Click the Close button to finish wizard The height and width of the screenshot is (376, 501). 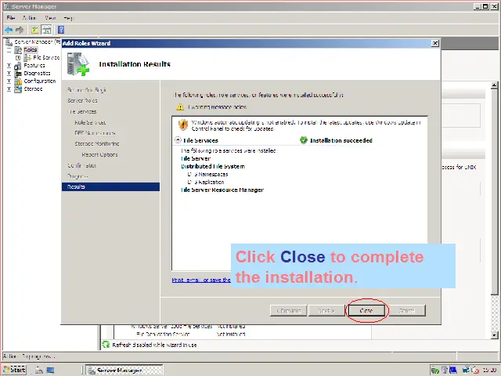[366, 310]
